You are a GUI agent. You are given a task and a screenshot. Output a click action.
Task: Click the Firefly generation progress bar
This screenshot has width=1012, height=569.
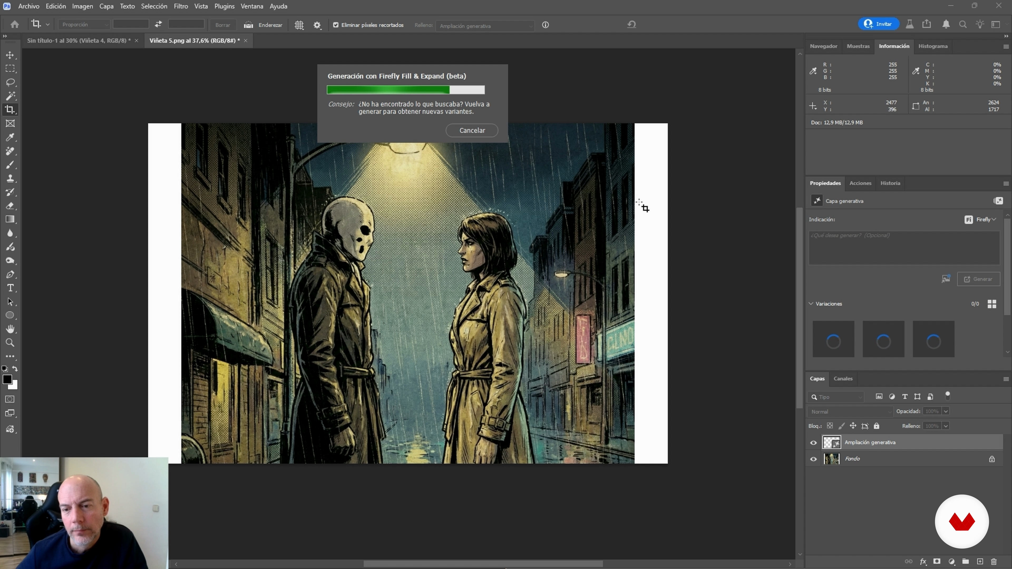coord(405,90)
